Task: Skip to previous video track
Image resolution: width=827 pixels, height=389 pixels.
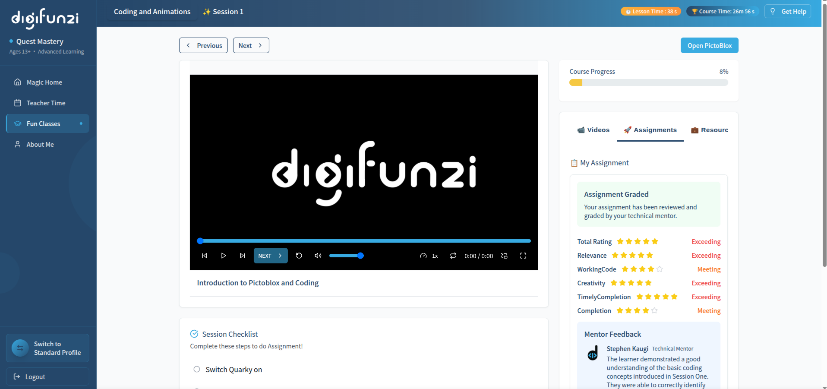Action: coord(205,256)
